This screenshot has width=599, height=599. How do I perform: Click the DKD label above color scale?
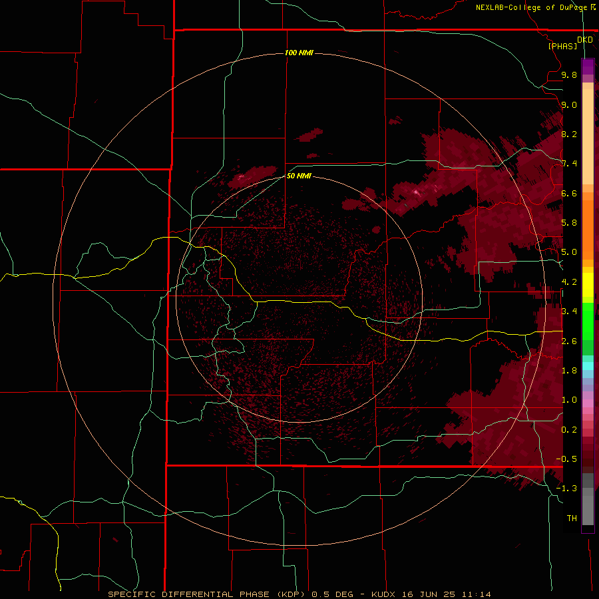(x=584, y=40)
